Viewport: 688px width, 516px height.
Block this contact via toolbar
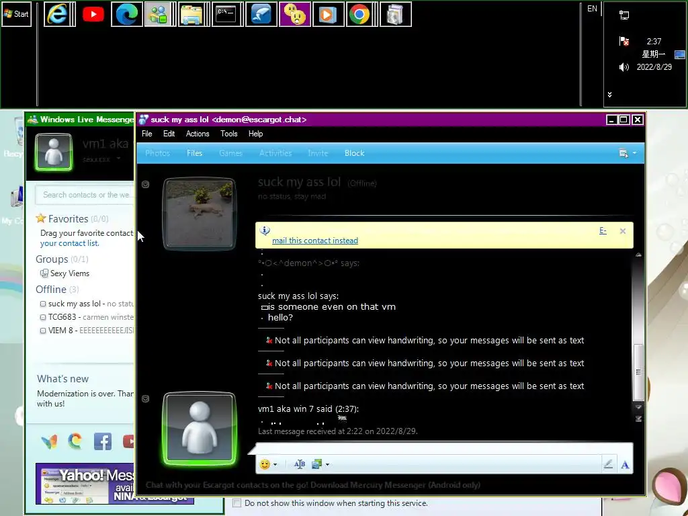coord(354,153)
